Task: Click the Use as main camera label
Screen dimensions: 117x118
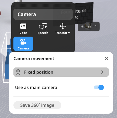Action: (36, 87)
